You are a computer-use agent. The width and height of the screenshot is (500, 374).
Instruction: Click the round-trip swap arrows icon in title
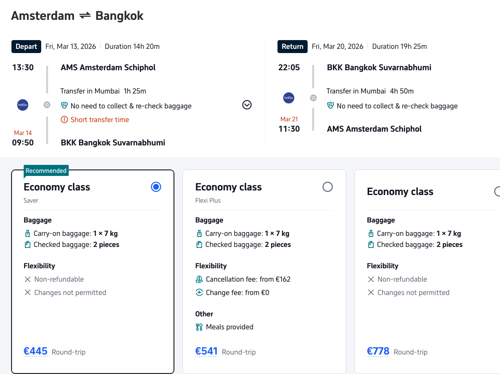coord(85,16)
